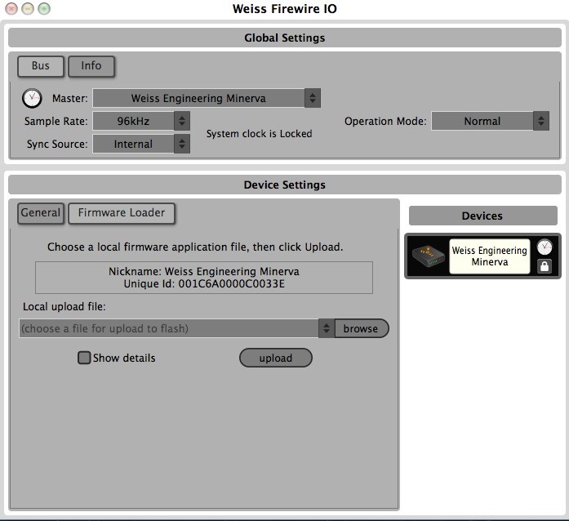Enable the Show details checkbox
The image size is (569, 521).
click(84, 358)
